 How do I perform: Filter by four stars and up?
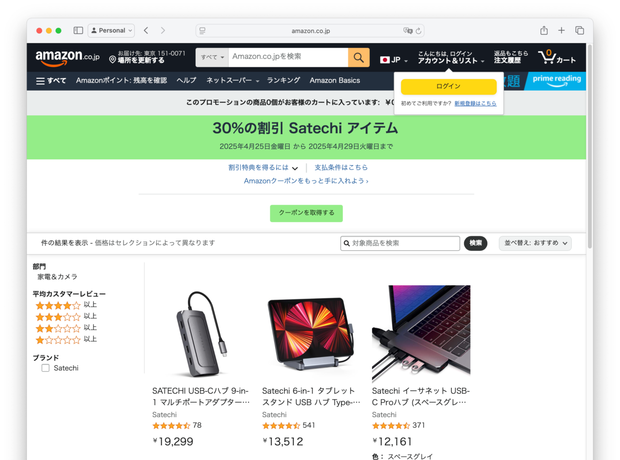tap(66, 305)
